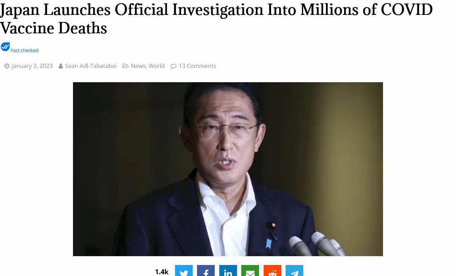
Task: Share the article via email icon
Action: 250,271
